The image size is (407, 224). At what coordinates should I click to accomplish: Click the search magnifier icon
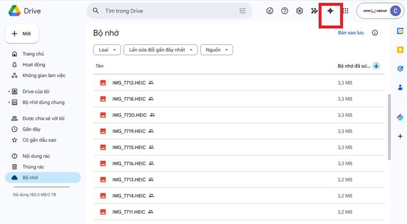pyautogui.click(x=96, y=11)
